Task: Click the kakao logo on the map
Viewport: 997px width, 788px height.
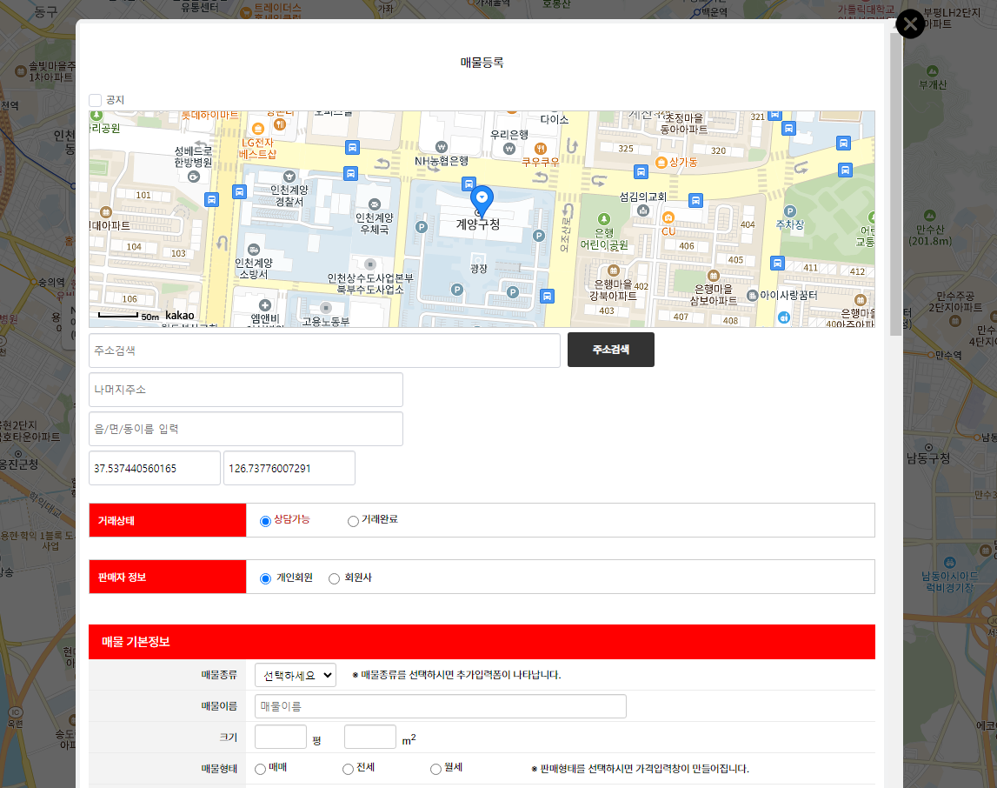Action: coord(179,316)
